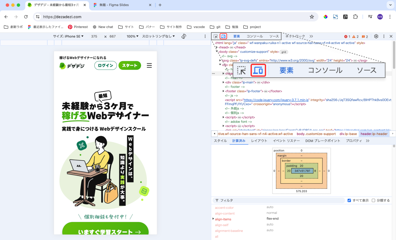This screenshot has height=240, width=396.
Task: Click the ログイン button on page
Action: click(105, 66)
